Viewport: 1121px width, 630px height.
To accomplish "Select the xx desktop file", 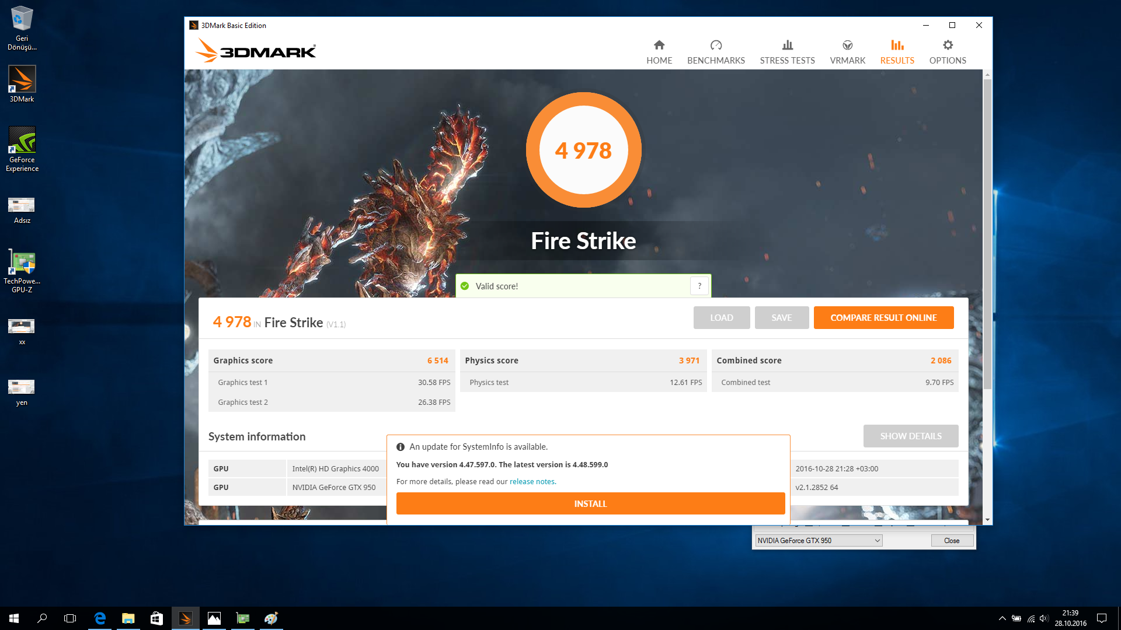I will coord(22,332).
